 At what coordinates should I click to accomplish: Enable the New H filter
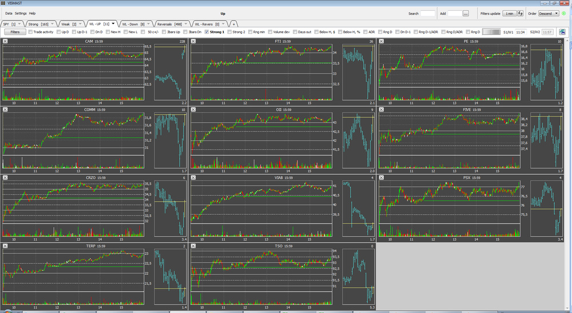[x=108, y=32]
